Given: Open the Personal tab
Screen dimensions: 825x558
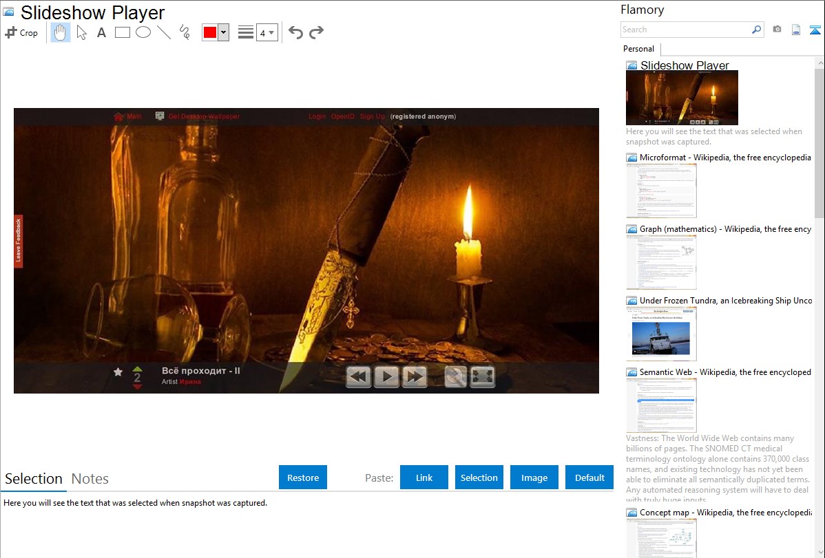Looking at the screenshot, I should tap(638, 49).
